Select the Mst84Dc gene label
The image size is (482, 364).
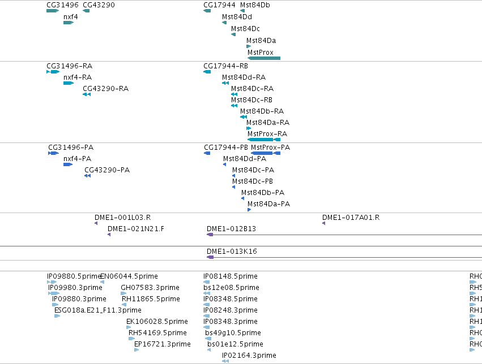click(245, 29)
